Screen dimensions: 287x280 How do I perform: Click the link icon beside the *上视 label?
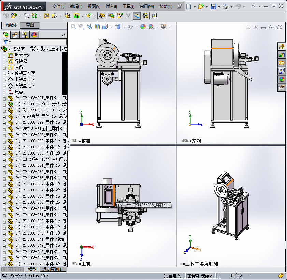pos(74,264)
